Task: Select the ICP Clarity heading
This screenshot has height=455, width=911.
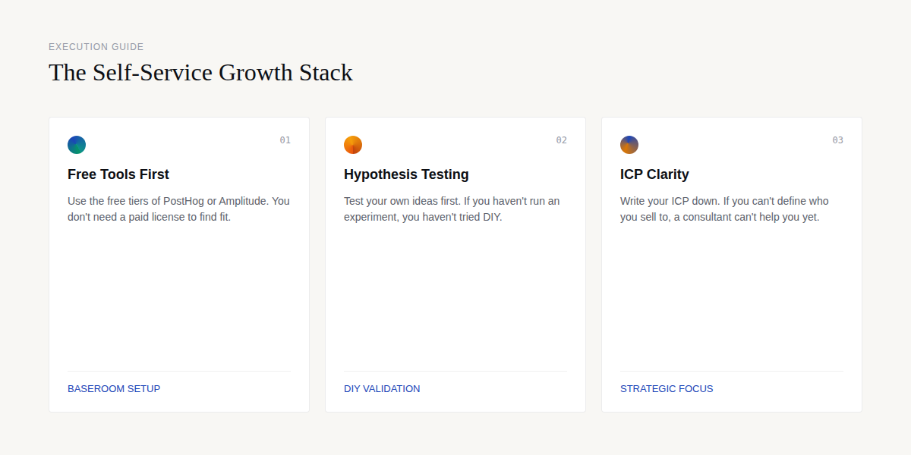Action: (x=654, y=174)
